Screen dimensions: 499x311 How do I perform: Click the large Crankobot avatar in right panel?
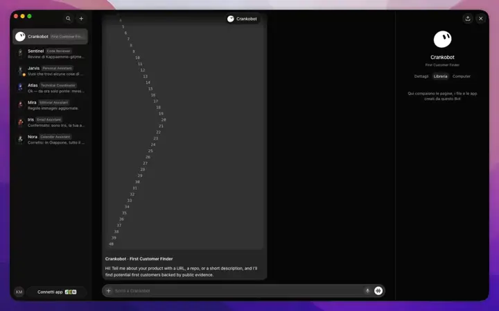point(442,40)
